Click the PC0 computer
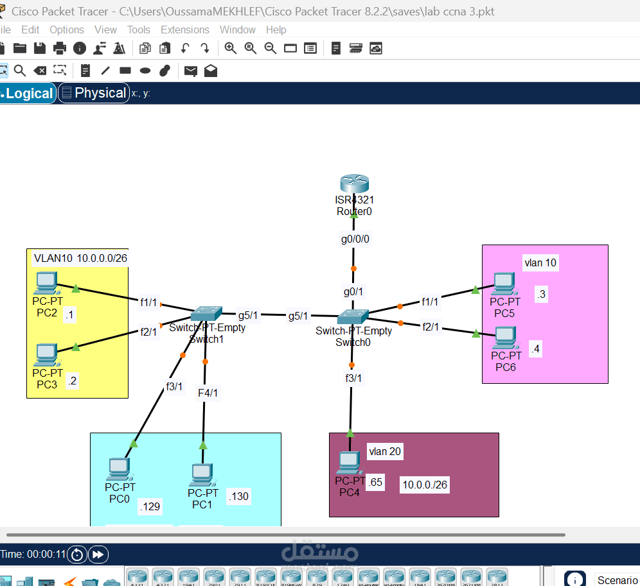 (x=120, y=469)
